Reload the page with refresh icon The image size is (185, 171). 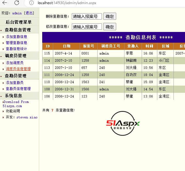(17, 3)
